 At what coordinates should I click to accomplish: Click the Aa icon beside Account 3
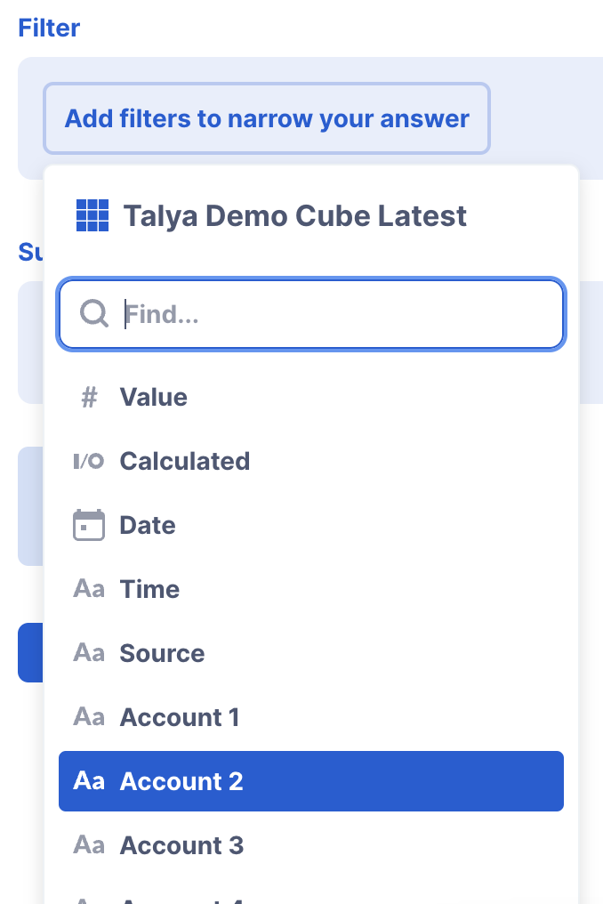click(89, 845)
